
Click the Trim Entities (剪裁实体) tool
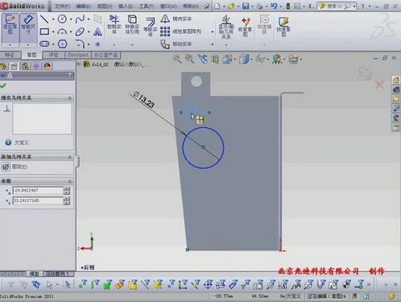click(114, 24)
